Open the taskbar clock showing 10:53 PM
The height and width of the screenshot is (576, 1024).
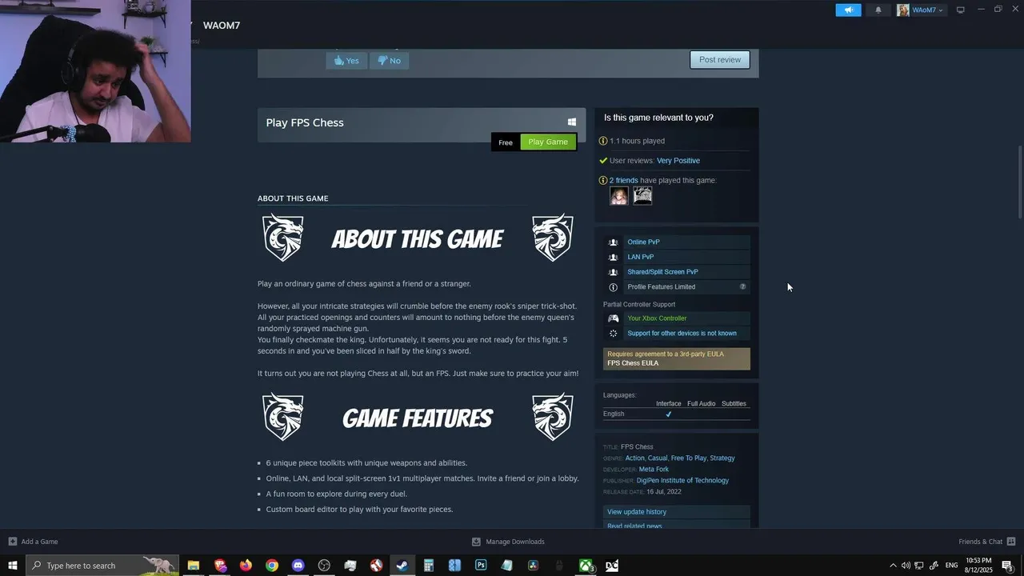pyautogui.click(x=979, y=566)
